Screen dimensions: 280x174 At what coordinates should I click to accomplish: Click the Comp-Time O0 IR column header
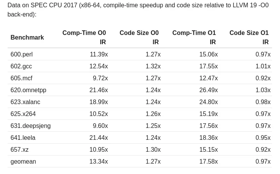click(84, 37)
